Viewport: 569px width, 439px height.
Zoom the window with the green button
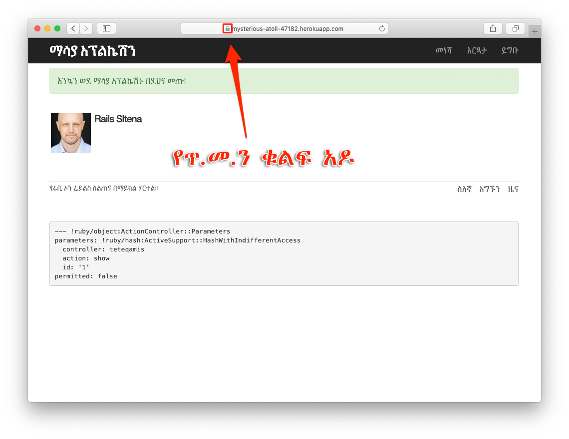pos(57,28)
